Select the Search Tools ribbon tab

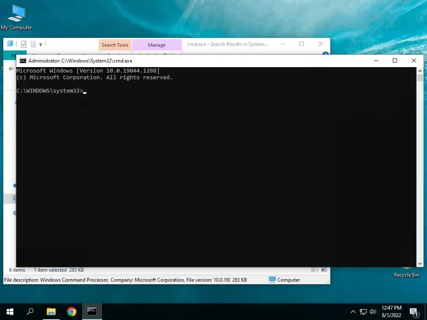(x=115, y=45)
